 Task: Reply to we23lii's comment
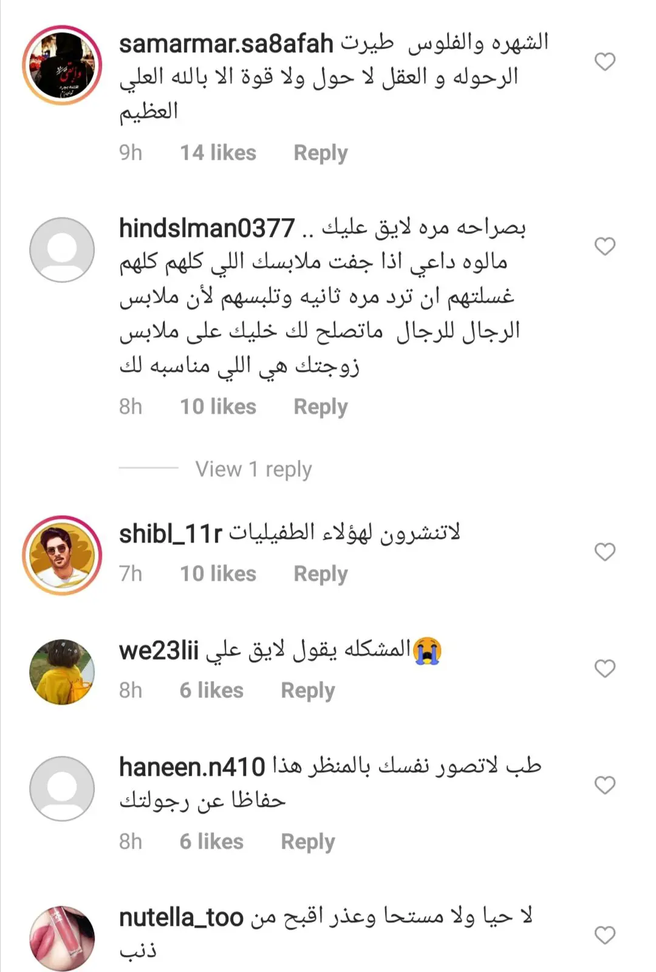[x=308, y=690]
